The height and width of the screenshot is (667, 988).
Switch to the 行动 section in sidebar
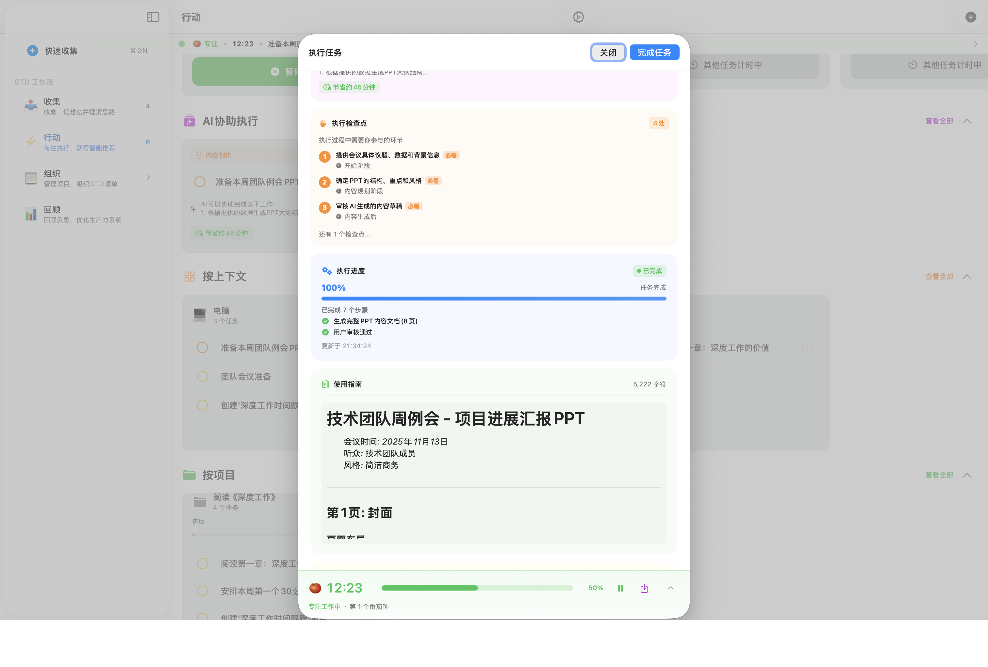52,137
